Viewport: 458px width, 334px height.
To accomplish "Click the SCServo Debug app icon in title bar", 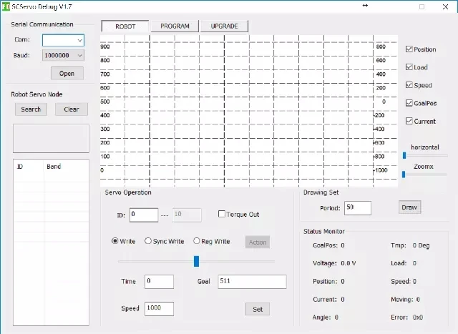I will coord(6,6).
